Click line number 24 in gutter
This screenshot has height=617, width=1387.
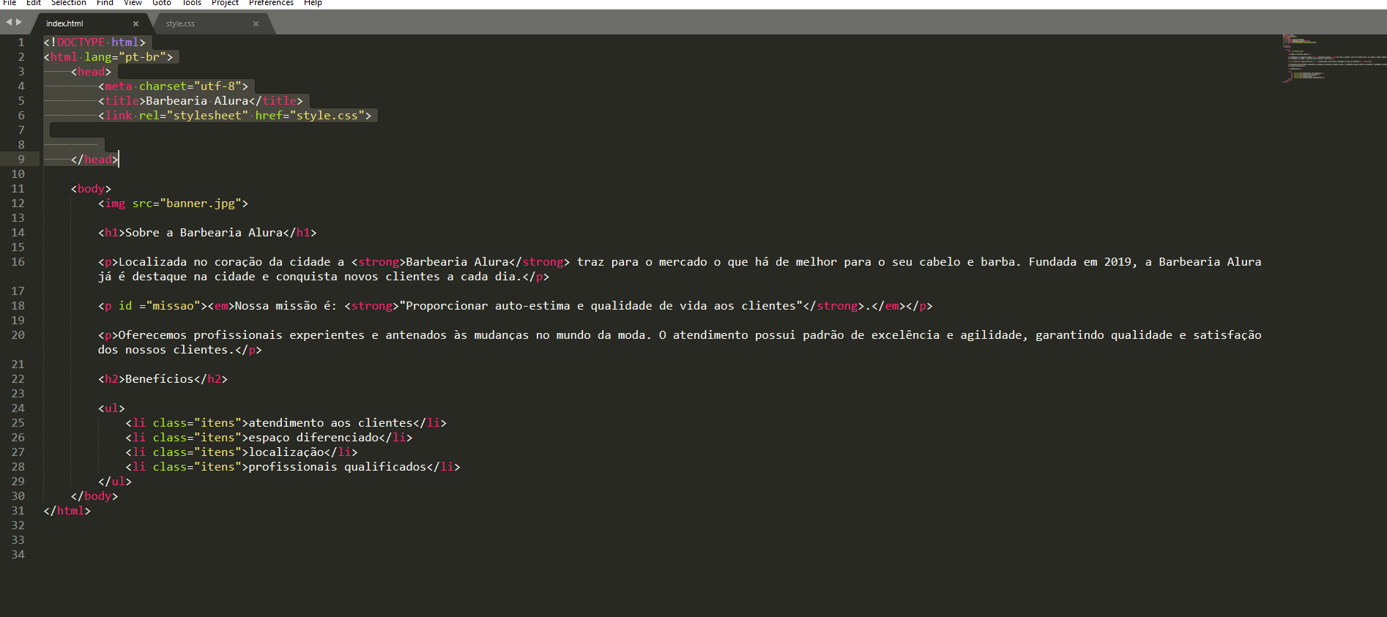(x=18, y=408)
